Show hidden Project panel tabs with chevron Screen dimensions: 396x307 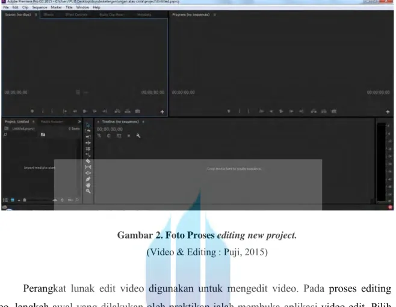(x=79, y=121)
